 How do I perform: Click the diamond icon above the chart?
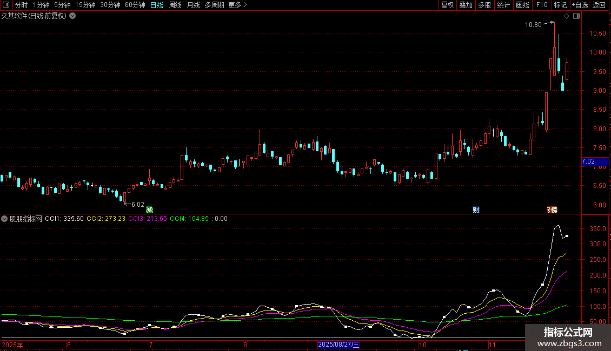tap(567, 16)
